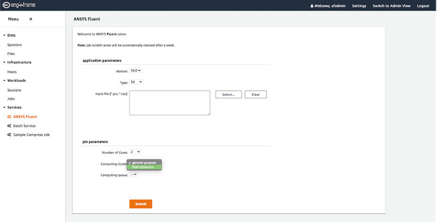Click the Sample Compress Job gear icon

9,135
